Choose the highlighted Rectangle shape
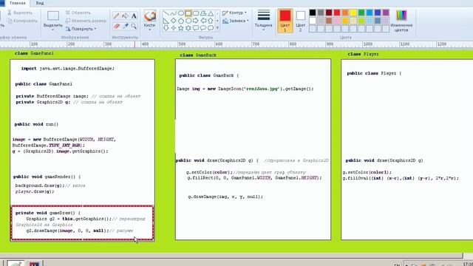This screenshot has height=266, width=473. 188,13
